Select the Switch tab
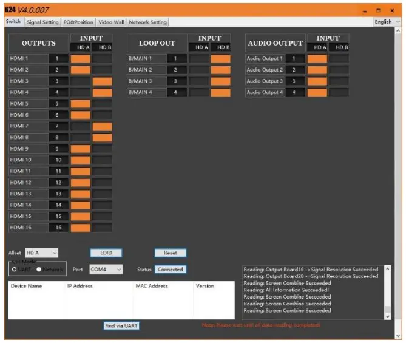Image resolution: width=406 pixels, height=343 pixels. coord(13,21)
